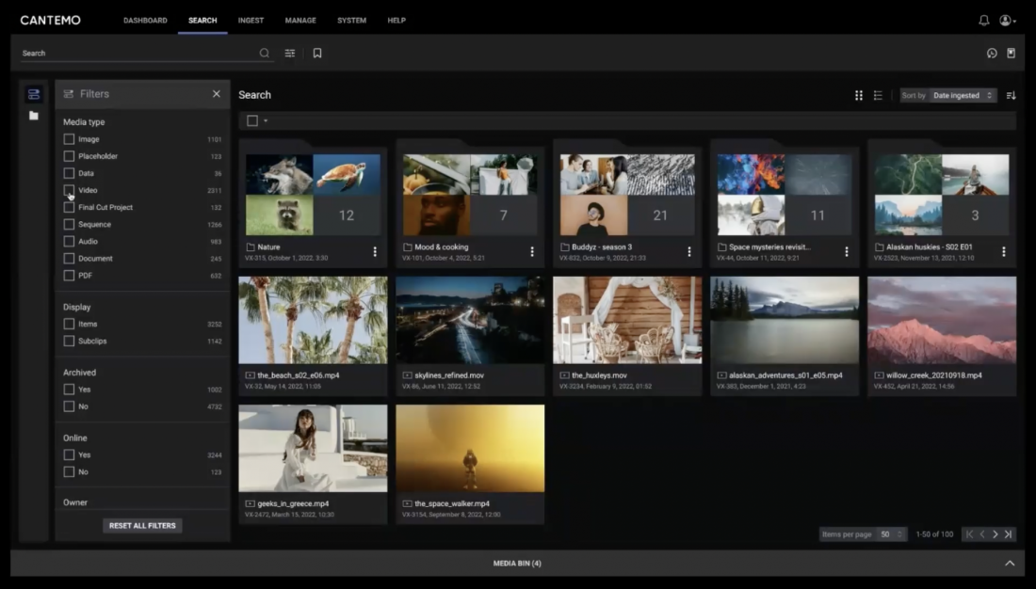Check the Audio media type filter
Screen dimensions: 1036x589
69,241
